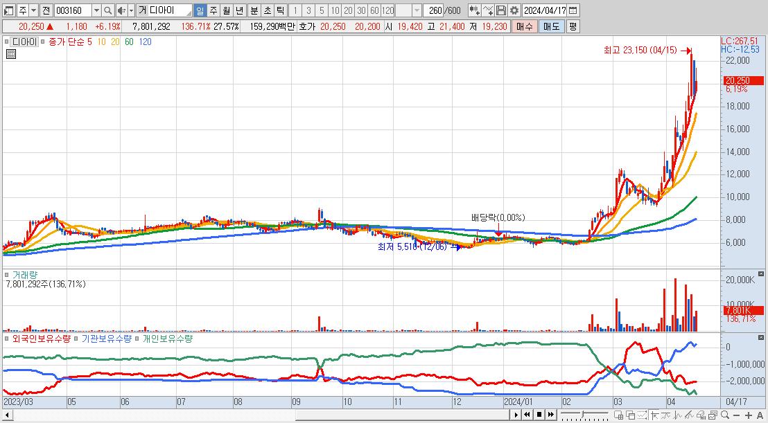Image resolution: width=768 pixels, height=423 pixels.
Task: Open chart settings gear icon
Action: (514, 10)
